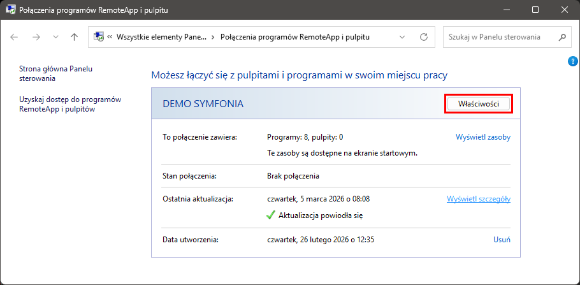Screen dimensions: 580x285
Task: Refresh the Control Panel page
Action: pyautogui.click(x=424, y=37)
